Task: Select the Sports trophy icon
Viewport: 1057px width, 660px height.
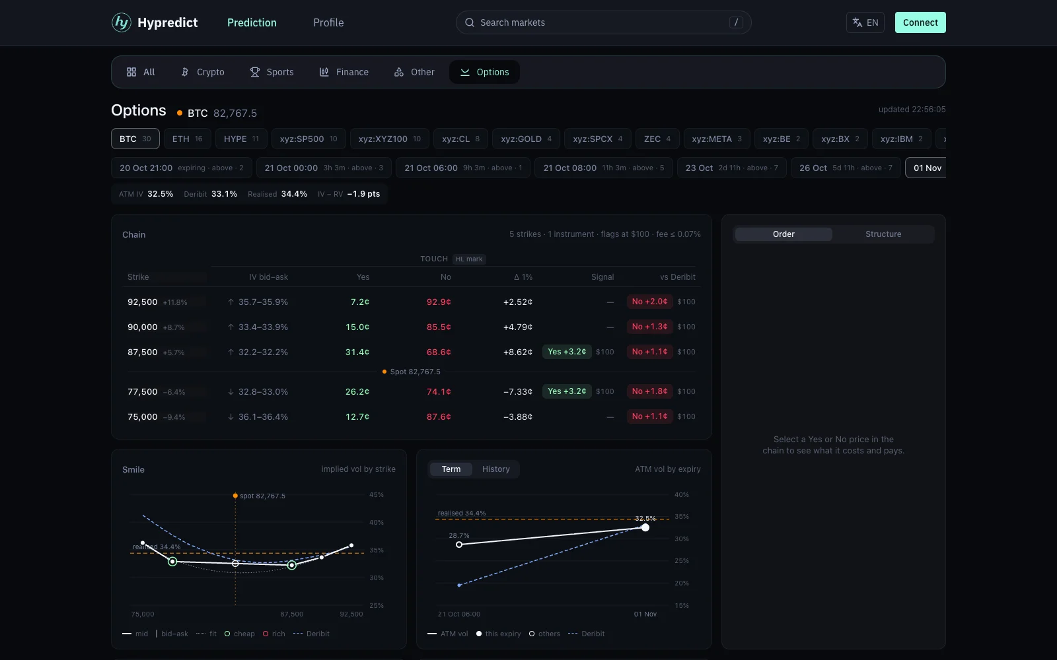Action: (x=255, y=72)
